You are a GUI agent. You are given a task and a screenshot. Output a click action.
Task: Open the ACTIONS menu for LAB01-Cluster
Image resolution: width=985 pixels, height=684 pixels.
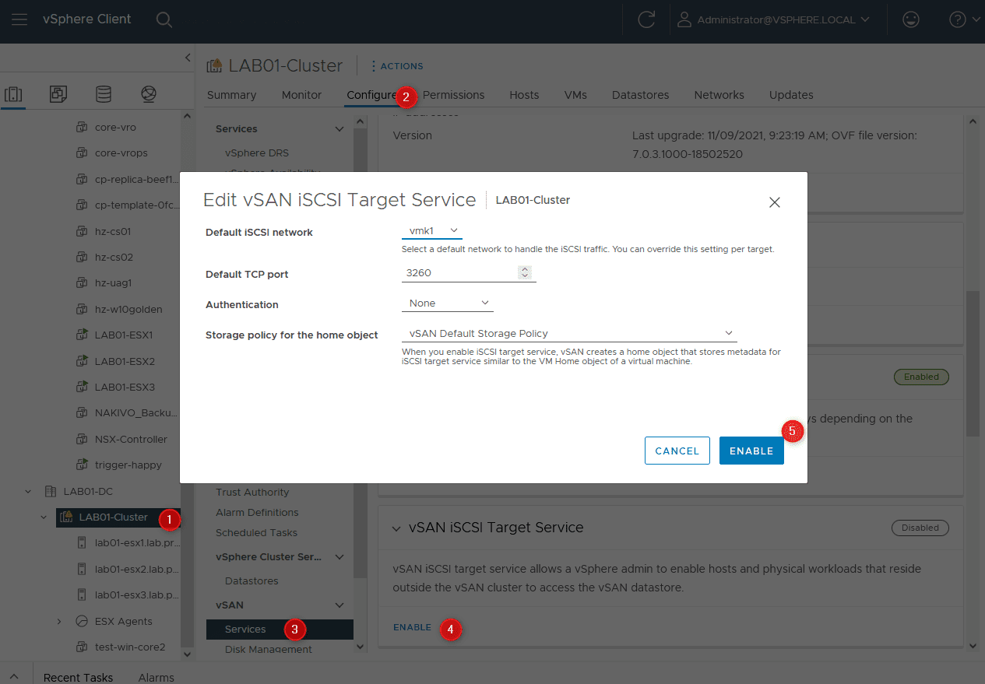tap(397, 66)
